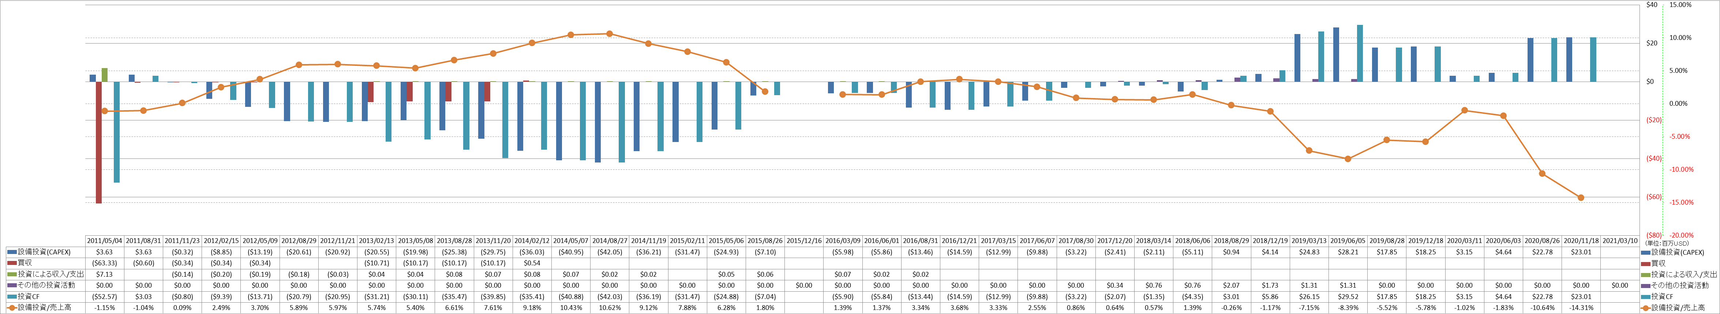Select the ($20.92) CAPEX cell
This screenshot has width=1720, height=314.
click(338, 252)
